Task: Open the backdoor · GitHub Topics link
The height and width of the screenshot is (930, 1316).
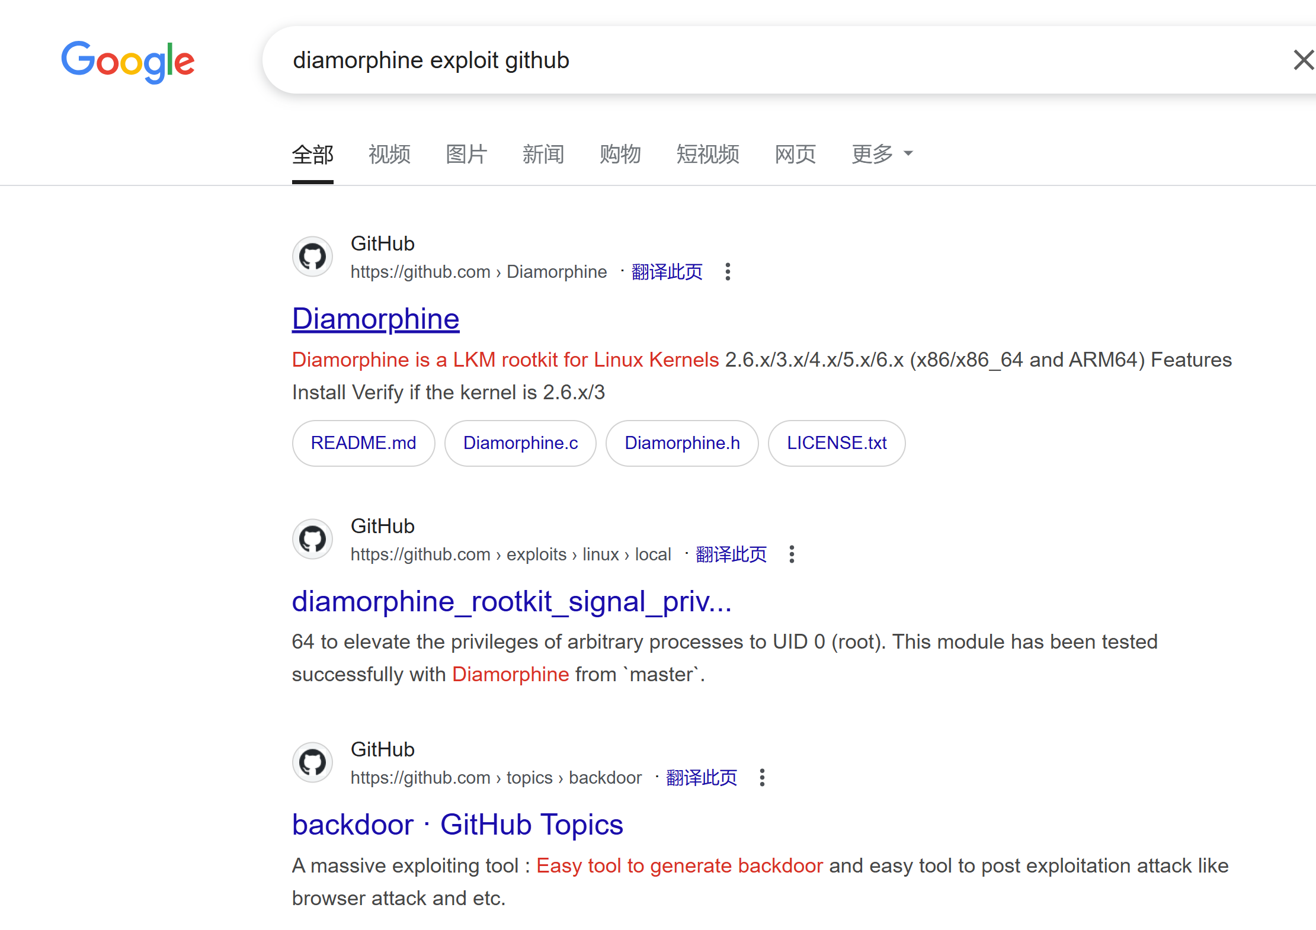Action: (457, 825)
